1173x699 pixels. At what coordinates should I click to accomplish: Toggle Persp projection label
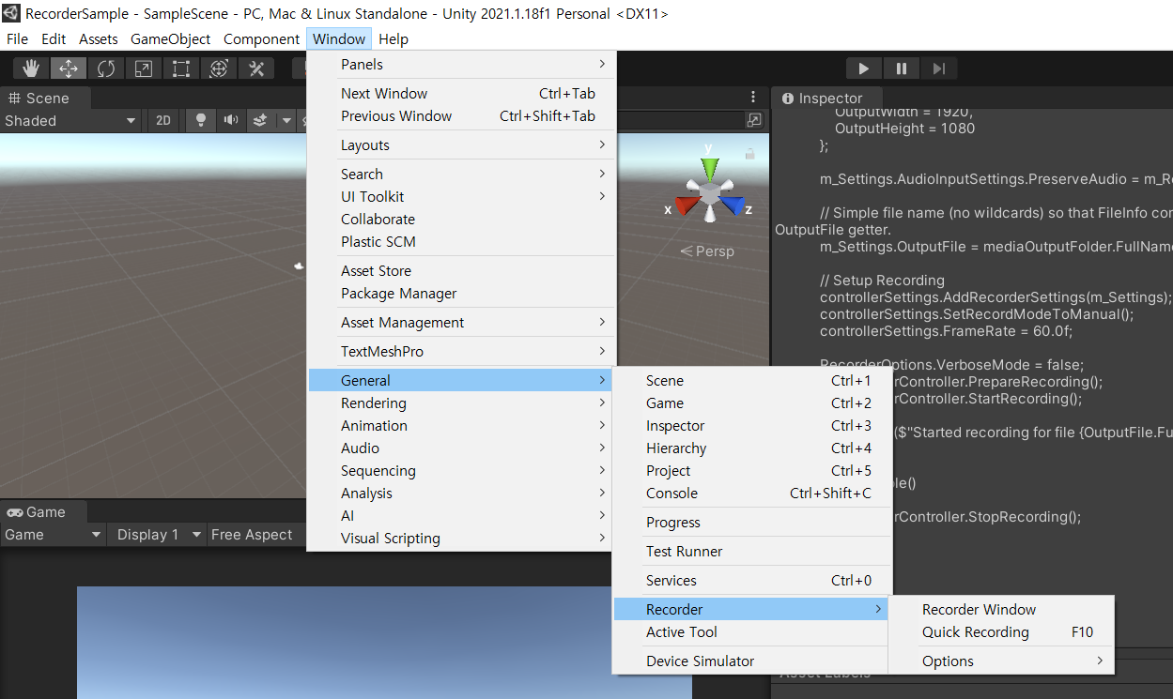click(707, 251)
